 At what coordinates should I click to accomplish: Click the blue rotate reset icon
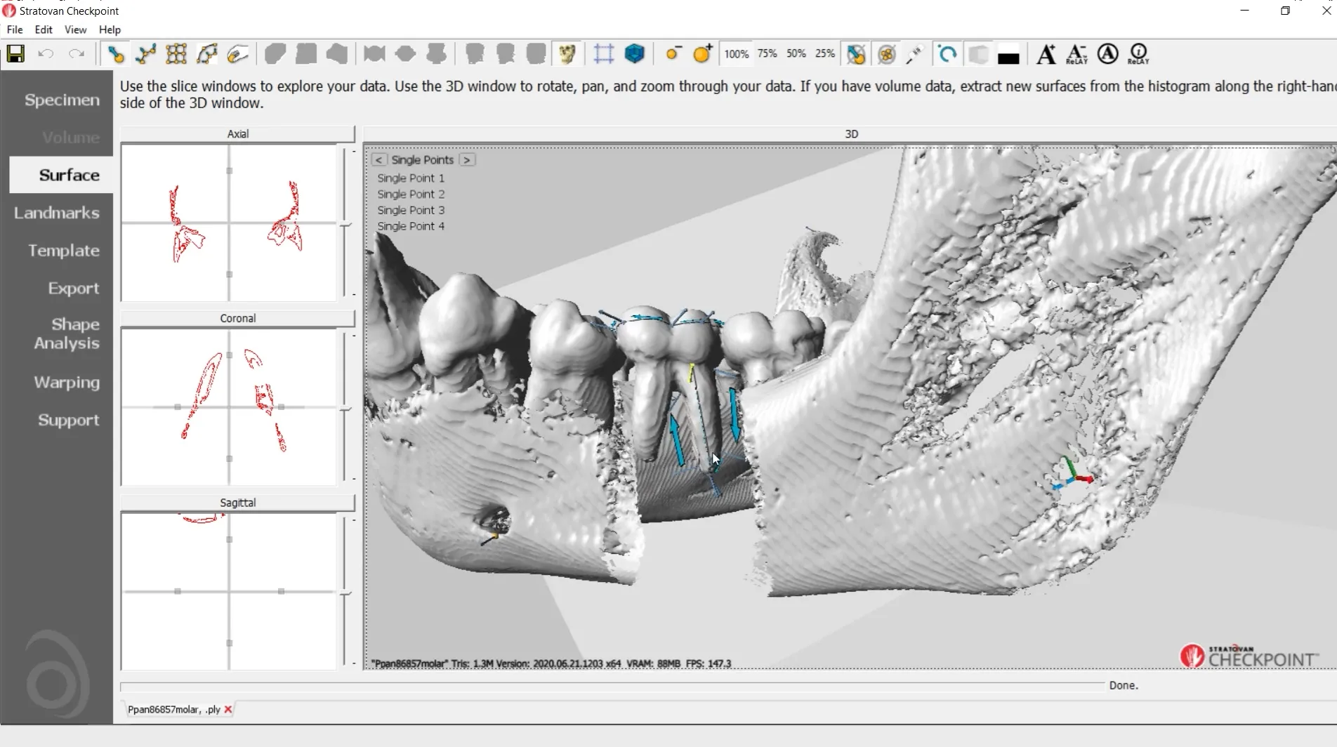[x=947, y=54]
